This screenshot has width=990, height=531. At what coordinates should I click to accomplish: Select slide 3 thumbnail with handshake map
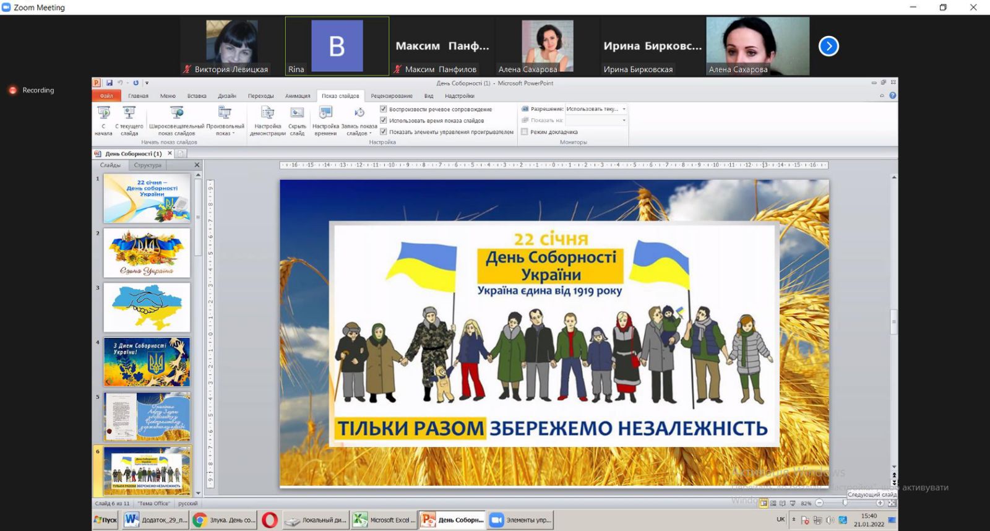(x=147, y=308)
